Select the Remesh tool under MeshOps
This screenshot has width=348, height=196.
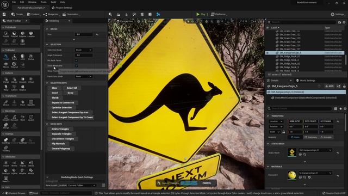(x=14, y=118)
